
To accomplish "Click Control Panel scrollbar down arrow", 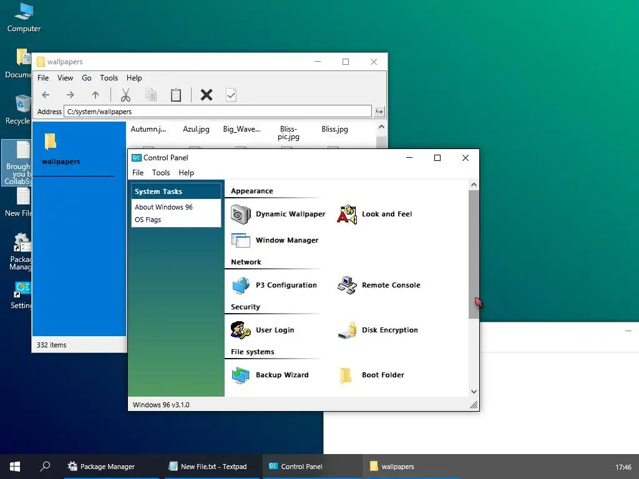I will click(474, 392).
